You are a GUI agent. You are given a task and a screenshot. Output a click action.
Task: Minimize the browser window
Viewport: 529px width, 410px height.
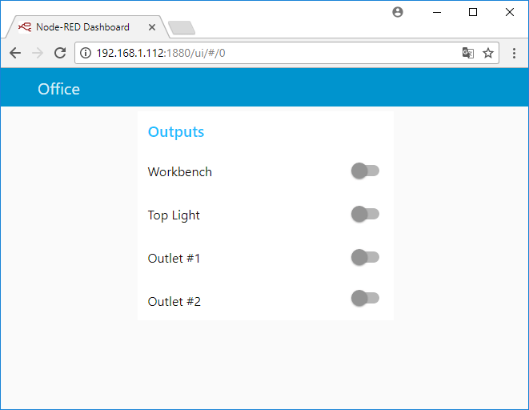point(437,12)
